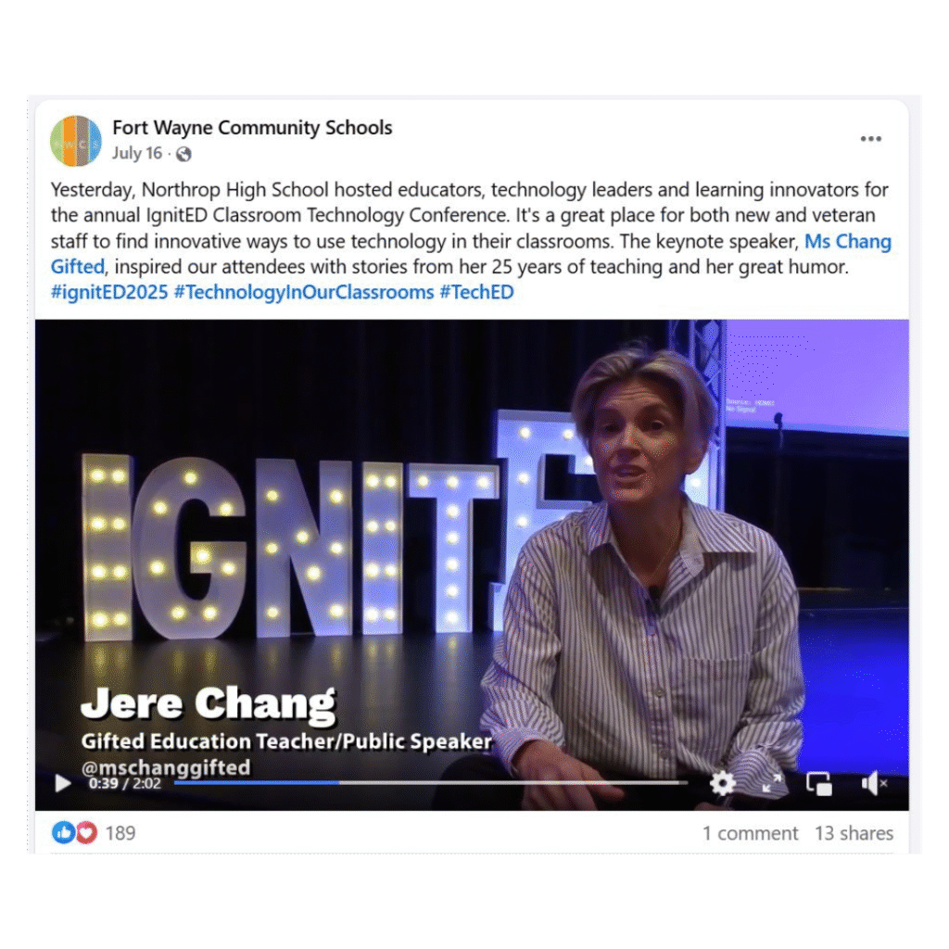Viewport: 949px width, 949px height.
Task: Click the July 16 post date
Action: click(137, 153)
